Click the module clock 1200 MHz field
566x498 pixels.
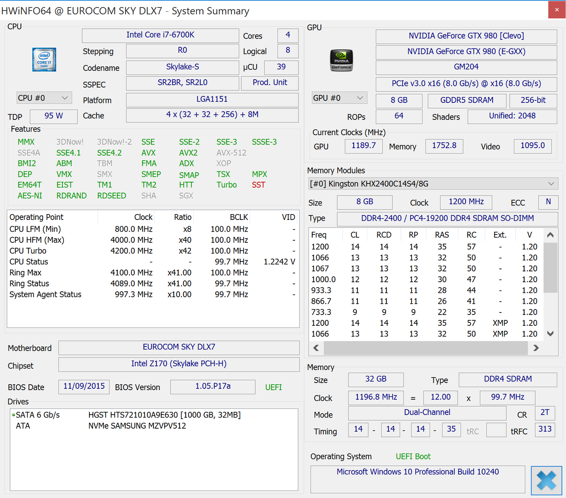(x=466, y=202)
